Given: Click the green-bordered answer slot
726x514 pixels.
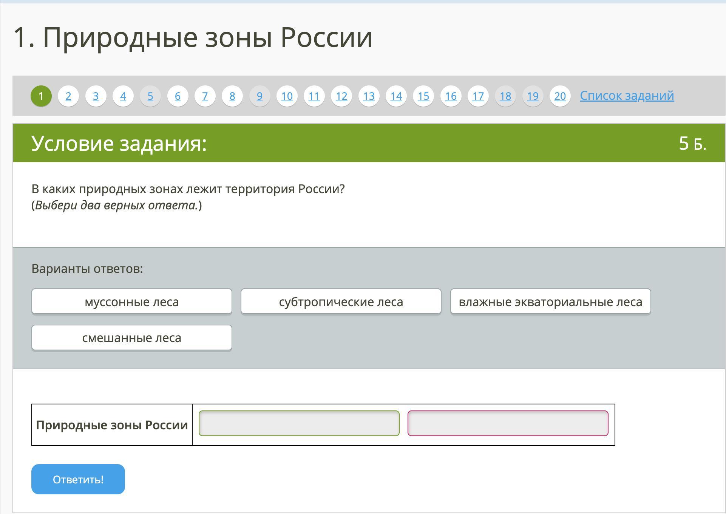Looking at the screenshot, I should (x=299, y=423).
